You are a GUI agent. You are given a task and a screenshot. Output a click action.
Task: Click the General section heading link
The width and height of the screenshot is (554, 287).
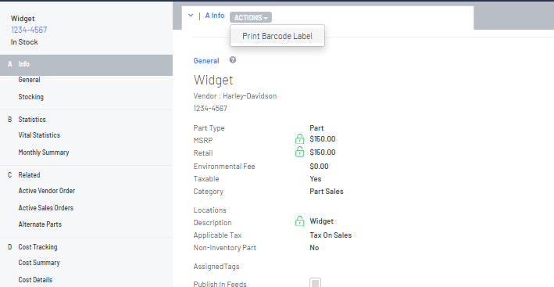(x=206, y=61)
